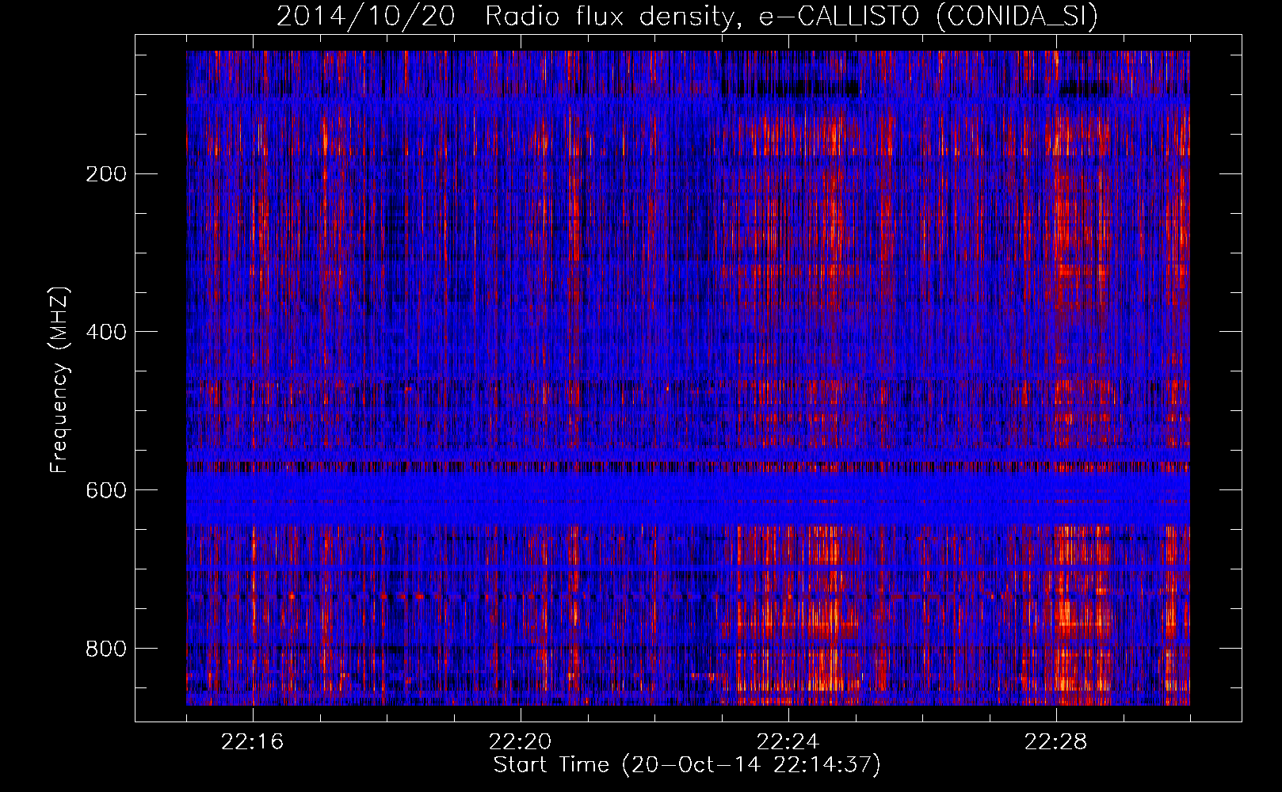Click the 400 frequency tick label
This screenshot has height=792, width=1282.
(106, 332)
